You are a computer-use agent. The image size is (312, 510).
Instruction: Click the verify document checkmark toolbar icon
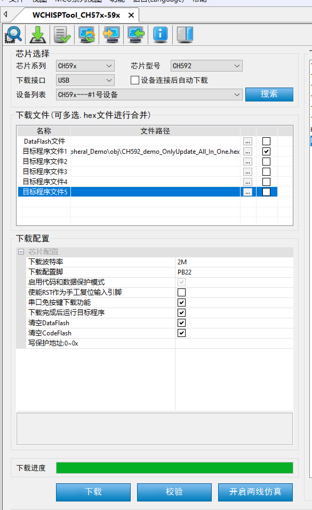[62, 35]
